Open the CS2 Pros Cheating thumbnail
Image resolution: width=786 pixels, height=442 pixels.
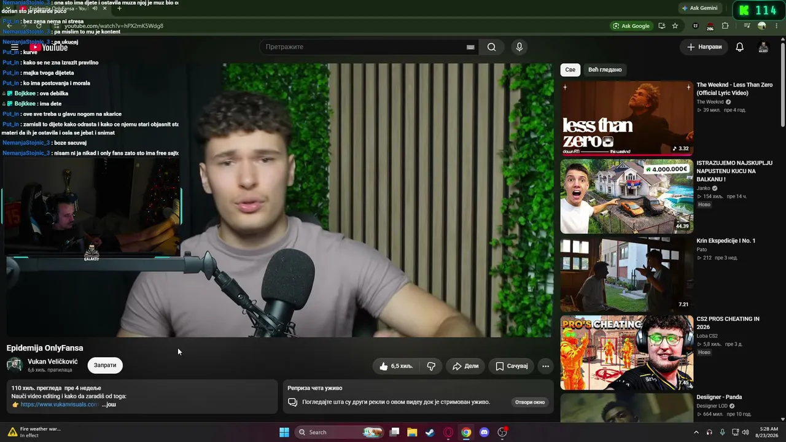pos(627,352)
